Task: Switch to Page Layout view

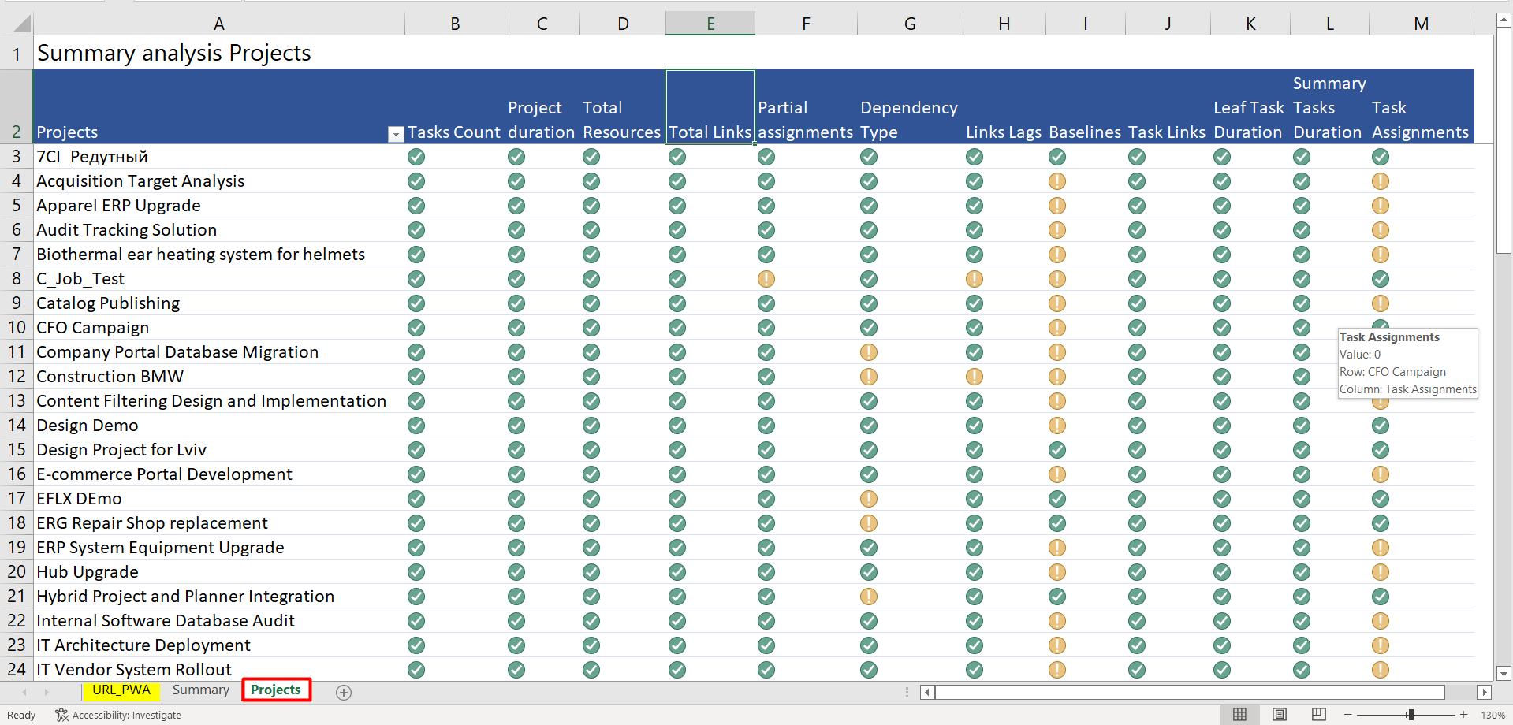Action: (x=1280, y=714)
